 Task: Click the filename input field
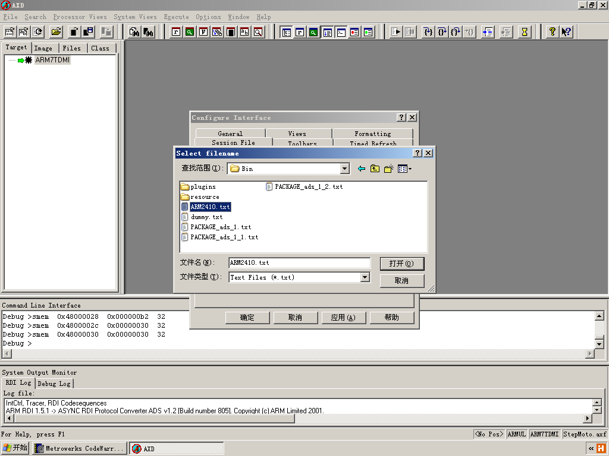[299, 262]
